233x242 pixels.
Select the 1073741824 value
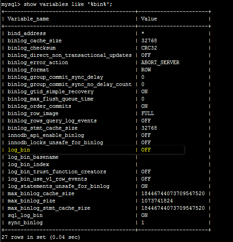tap(157, 201)
